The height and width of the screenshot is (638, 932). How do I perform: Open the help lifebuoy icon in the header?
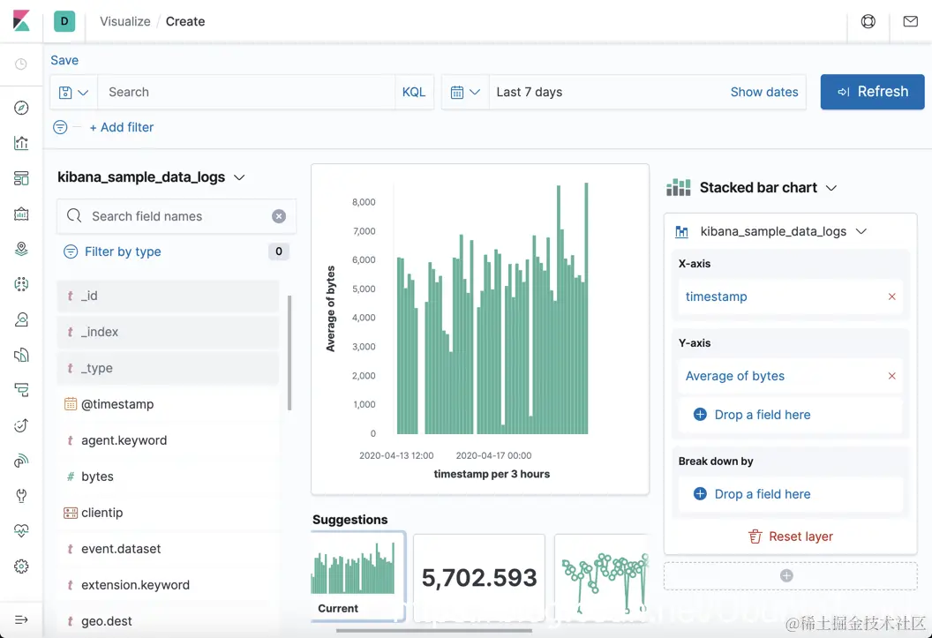tap(868, 21)
